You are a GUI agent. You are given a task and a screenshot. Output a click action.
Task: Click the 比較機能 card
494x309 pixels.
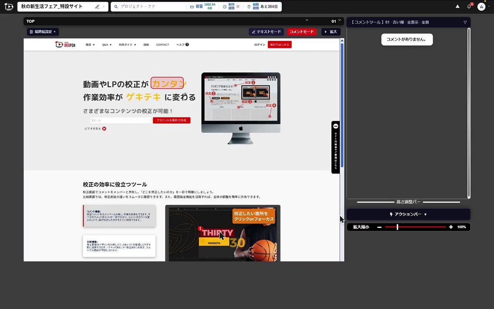pyautogui.click(x=119, y=246)
